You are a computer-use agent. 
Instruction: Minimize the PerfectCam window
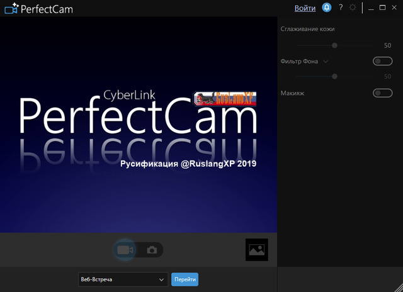click(371, 8)
